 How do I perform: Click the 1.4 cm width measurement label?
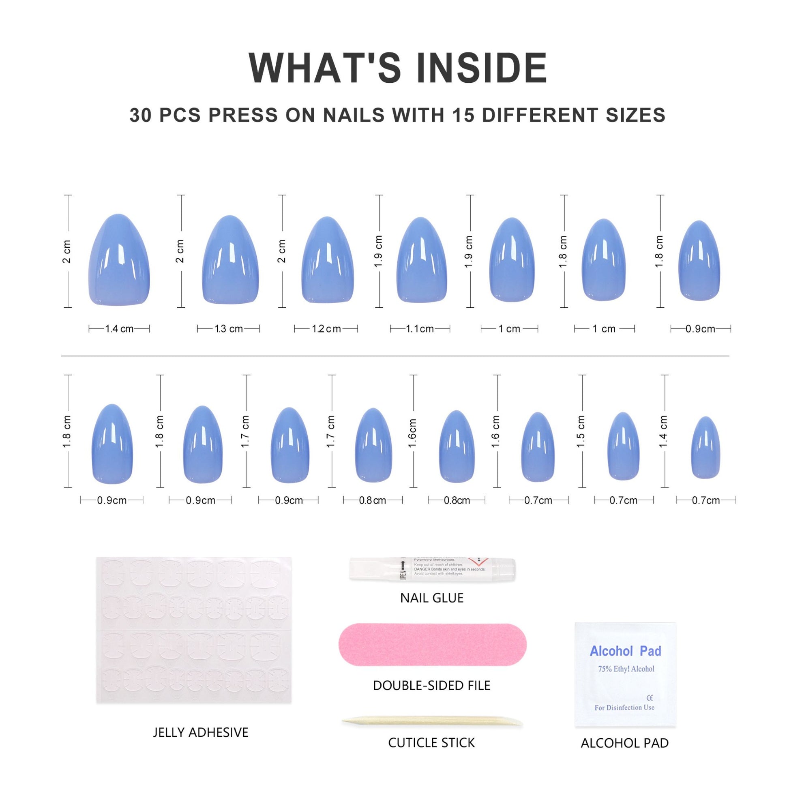point(119,329)
